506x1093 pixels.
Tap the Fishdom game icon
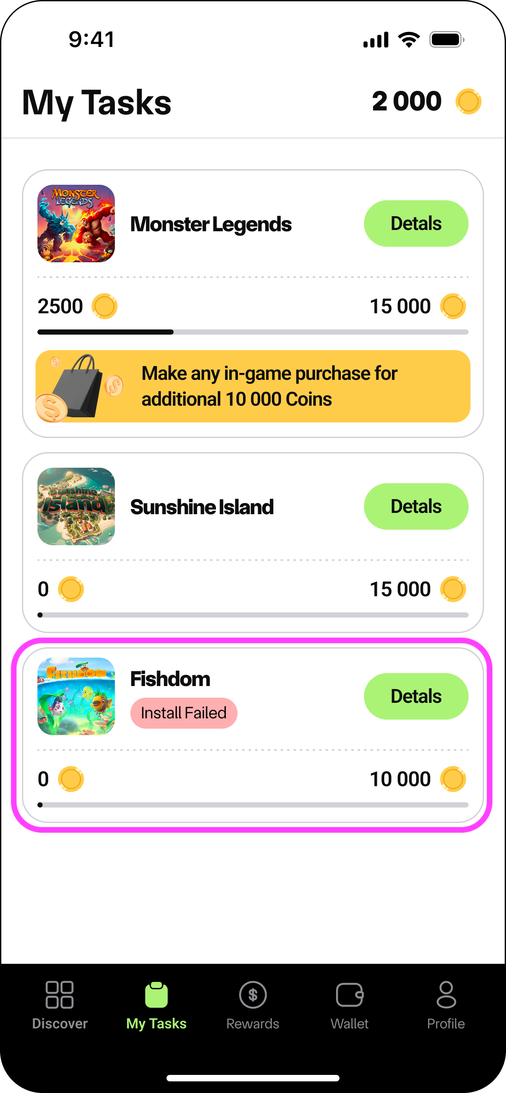(76, 696)
